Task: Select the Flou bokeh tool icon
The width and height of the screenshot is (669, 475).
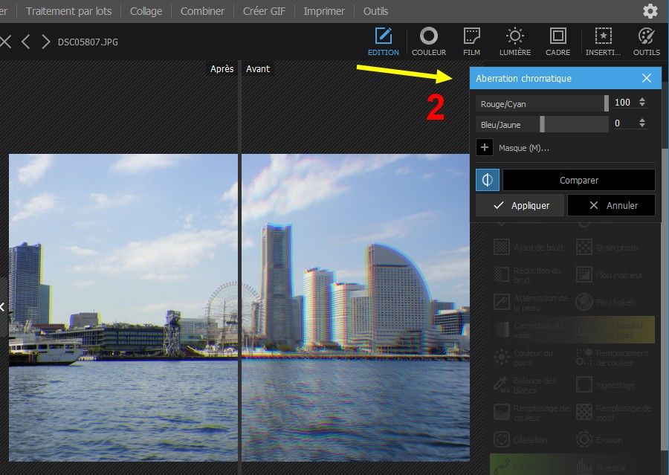Action: pyautogui.click(x=584, y=302)
